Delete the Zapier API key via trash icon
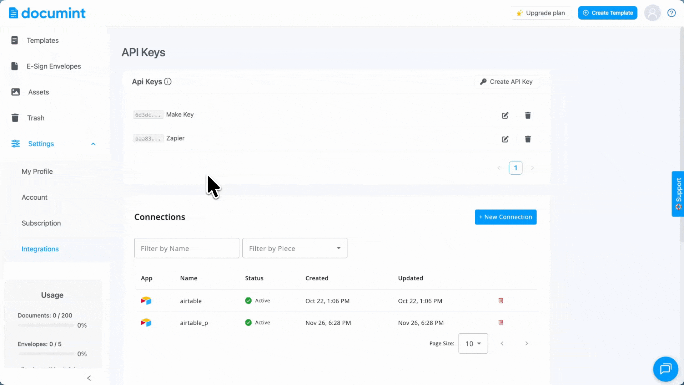Viewport: 684px width, 385px height. 528,139
